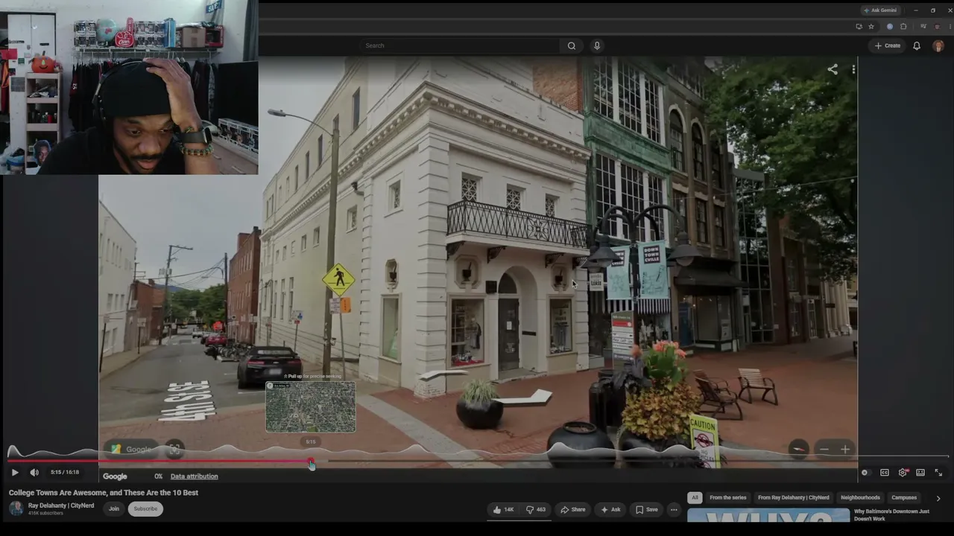Bookmark this page with the star icon
The image size is (954, 536).
pyautogui.click(x=871, y=27)
